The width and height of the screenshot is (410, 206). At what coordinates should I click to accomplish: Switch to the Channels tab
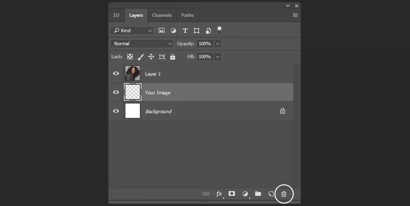(162, 15)
